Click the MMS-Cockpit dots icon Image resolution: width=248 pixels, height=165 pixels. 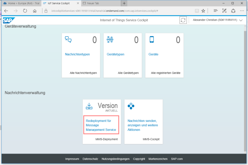click(131, 106)
